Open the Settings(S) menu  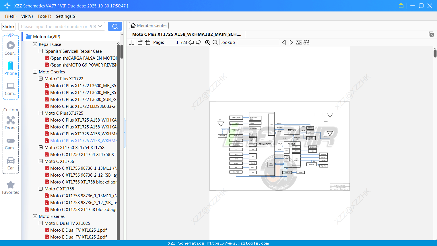[x=66, y=16]
